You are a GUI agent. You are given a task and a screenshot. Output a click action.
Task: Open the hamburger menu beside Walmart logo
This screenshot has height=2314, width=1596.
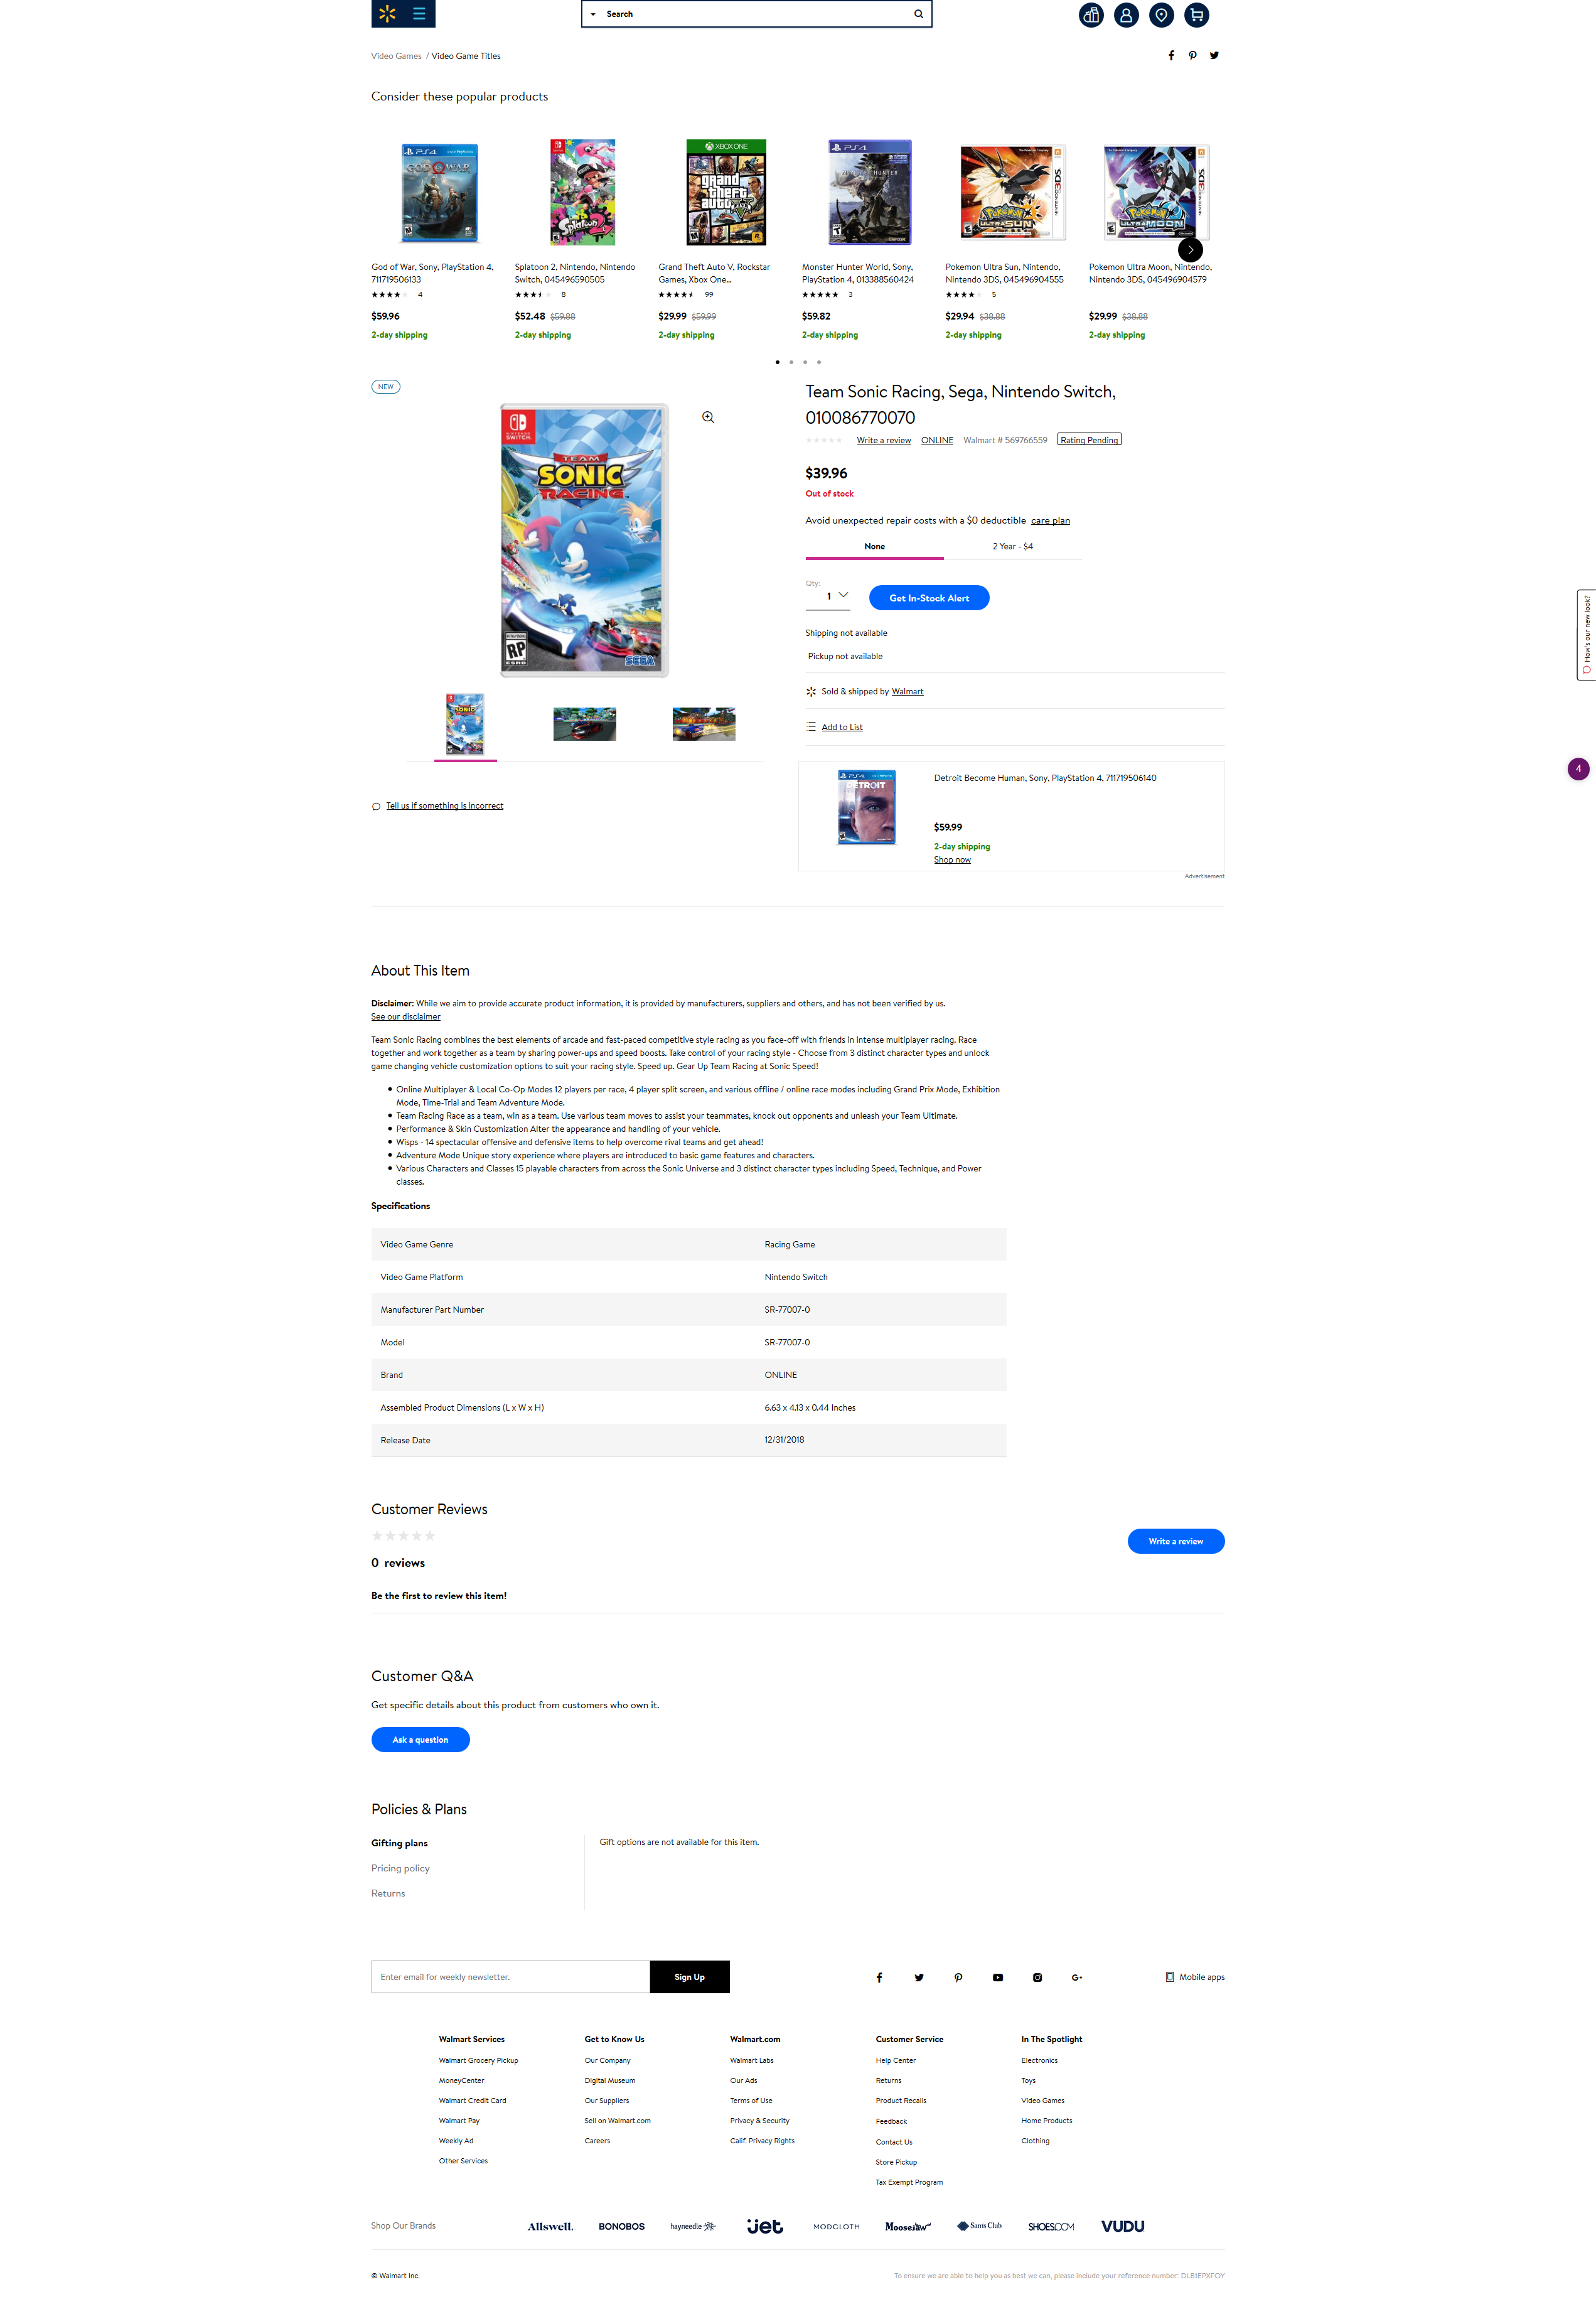coord(419,14)
